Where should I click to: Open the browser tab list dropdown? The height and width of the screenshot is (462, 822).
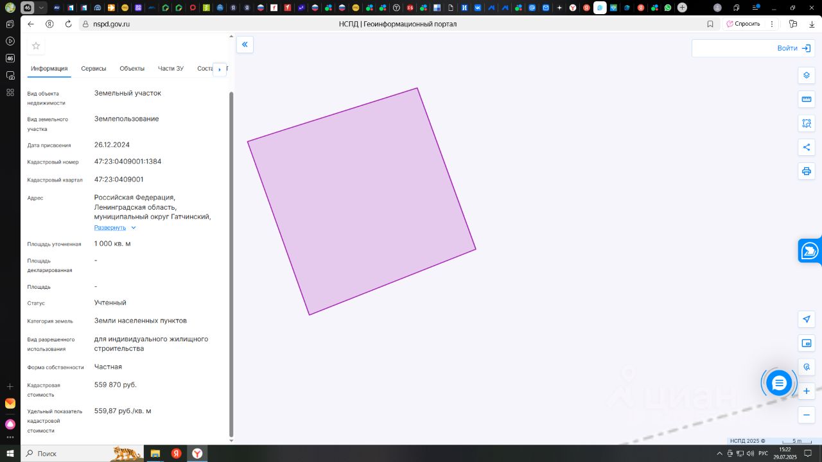pos(41,8)
